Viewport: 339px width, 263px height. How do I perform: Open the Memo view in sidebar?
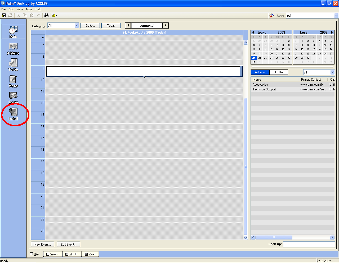pos(13,81)
